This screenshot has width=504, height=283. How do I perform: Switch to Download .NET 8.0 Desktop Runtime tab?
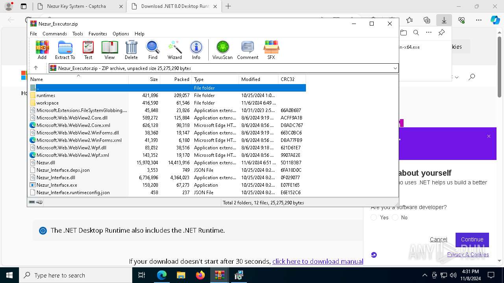(x=175, y=6)
